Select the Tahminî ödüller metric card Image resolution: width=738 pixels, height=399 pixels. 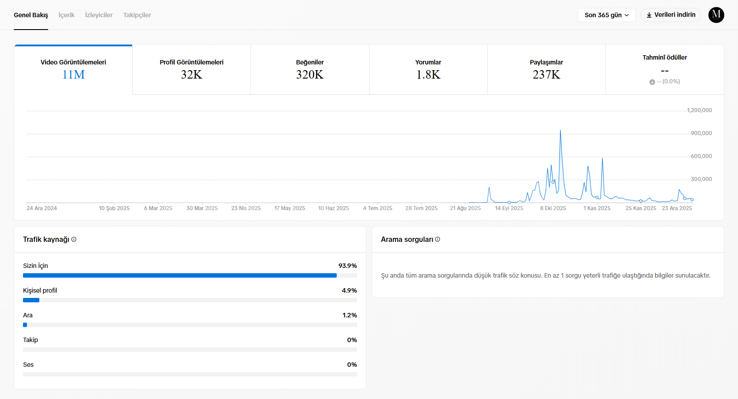coord(665,69)
